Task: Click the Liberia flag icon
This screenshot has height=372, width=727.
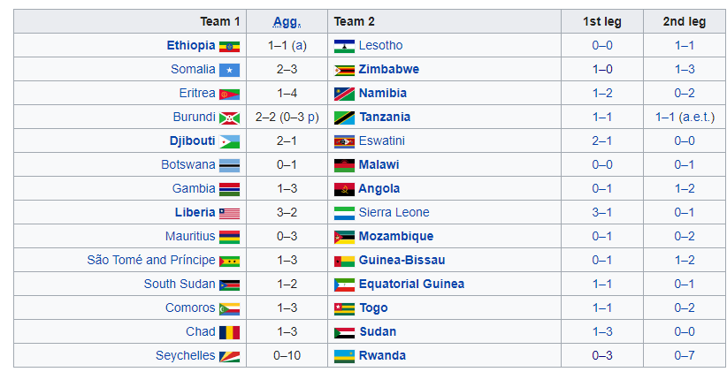Action: pyautogui.click(x=229, y=213)
